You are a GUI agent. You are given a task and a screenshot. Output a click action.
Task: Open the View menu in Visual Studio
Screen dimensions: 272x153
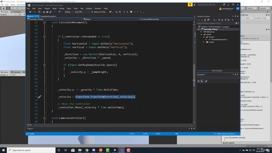coord(40,8)
